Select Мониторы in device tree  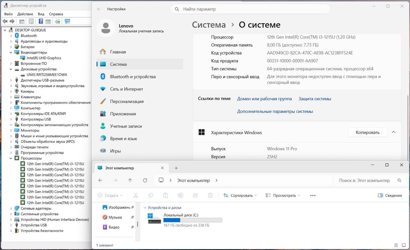point(30,130)
